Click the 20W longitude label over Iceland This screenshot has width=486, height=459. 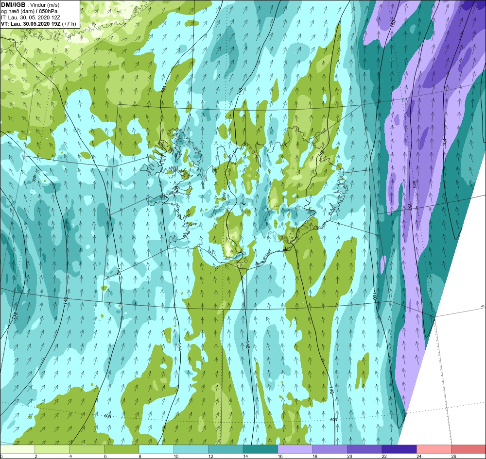point(224,196)
